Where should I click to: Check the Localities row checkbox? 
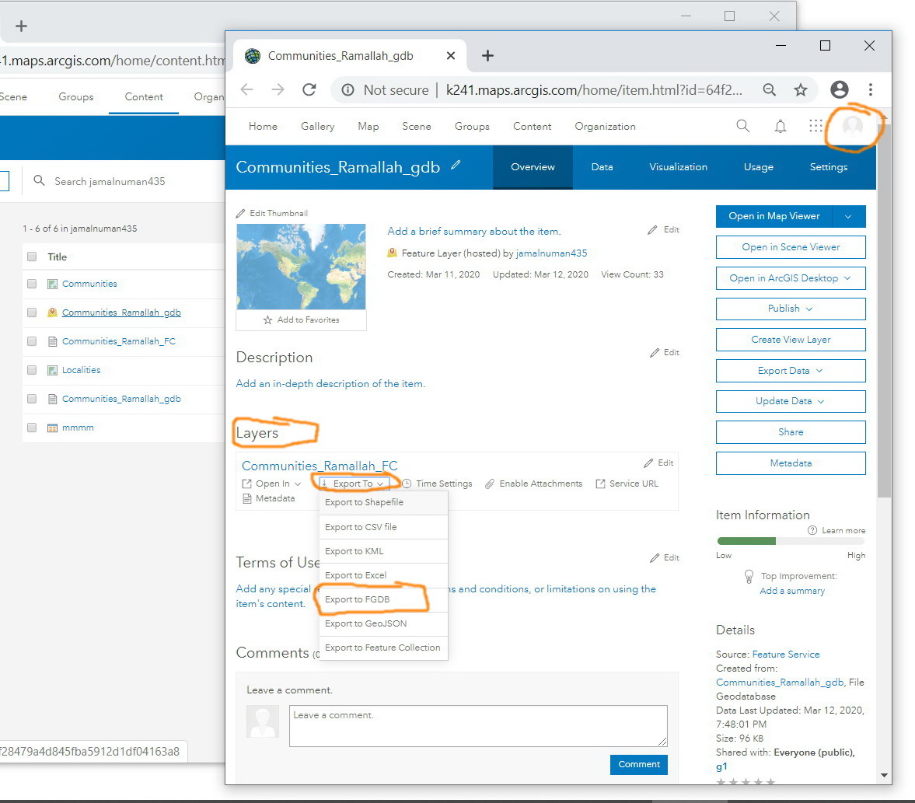[x=32, y=370]
